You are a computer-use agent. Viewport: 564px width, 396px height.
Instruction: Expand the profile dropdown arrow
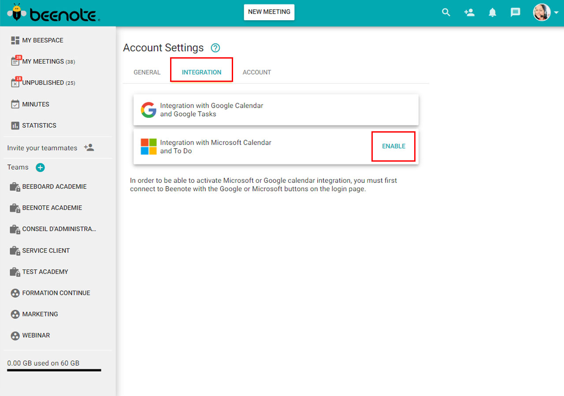point(556,13)
